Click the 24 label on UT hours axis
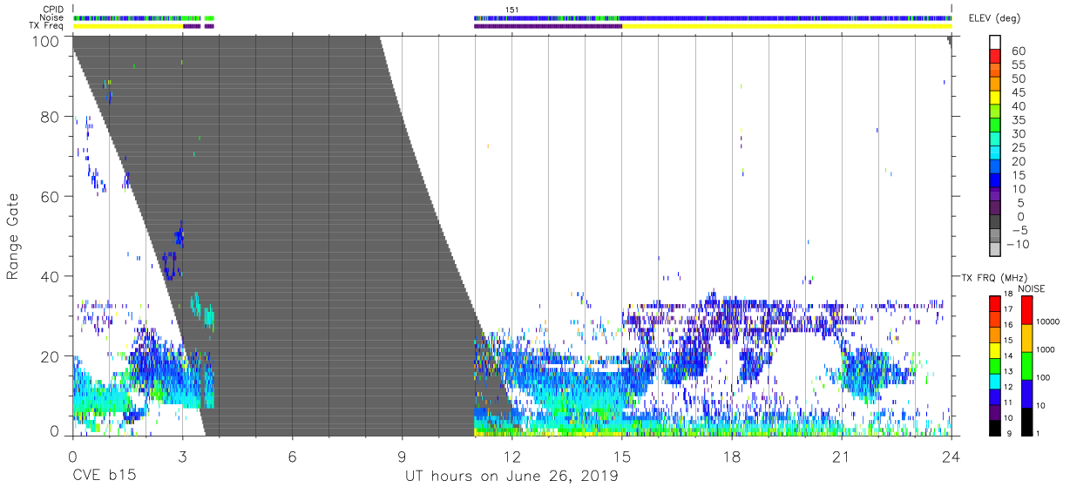 (951, 456)
